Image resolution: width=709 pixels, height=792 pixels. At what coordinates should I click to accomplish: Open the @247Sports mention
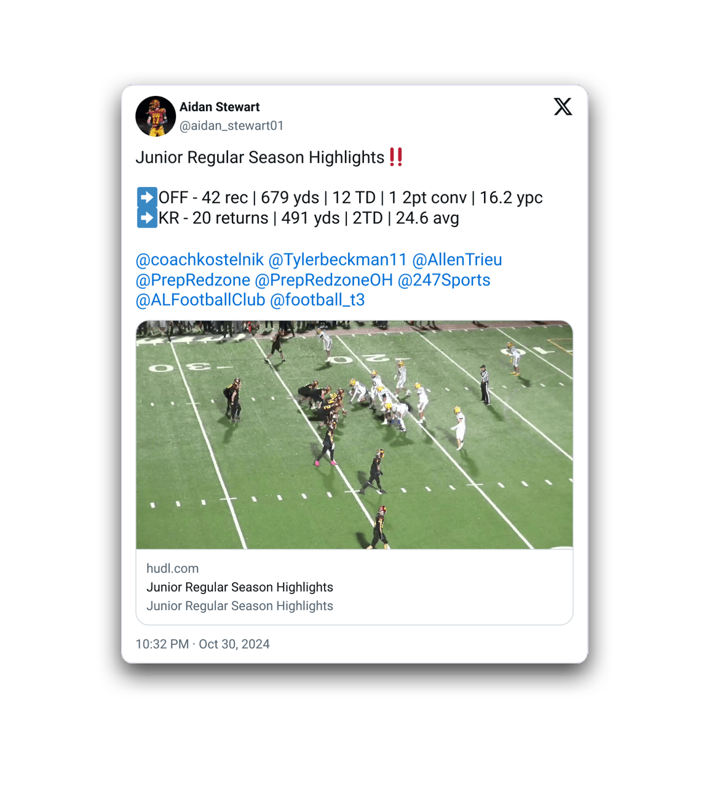click(444, 280)
